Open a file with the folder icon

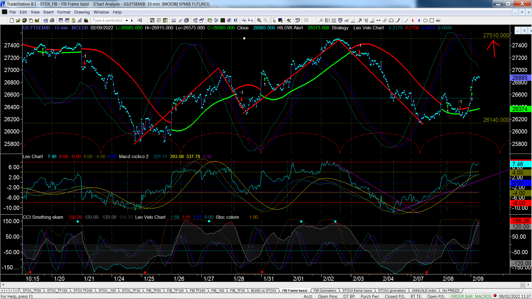tap(18, 20)
